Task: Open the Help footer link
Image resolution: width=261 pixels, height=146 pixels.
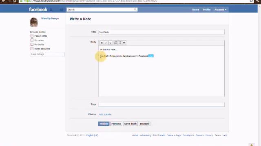Action: [225, 135]
